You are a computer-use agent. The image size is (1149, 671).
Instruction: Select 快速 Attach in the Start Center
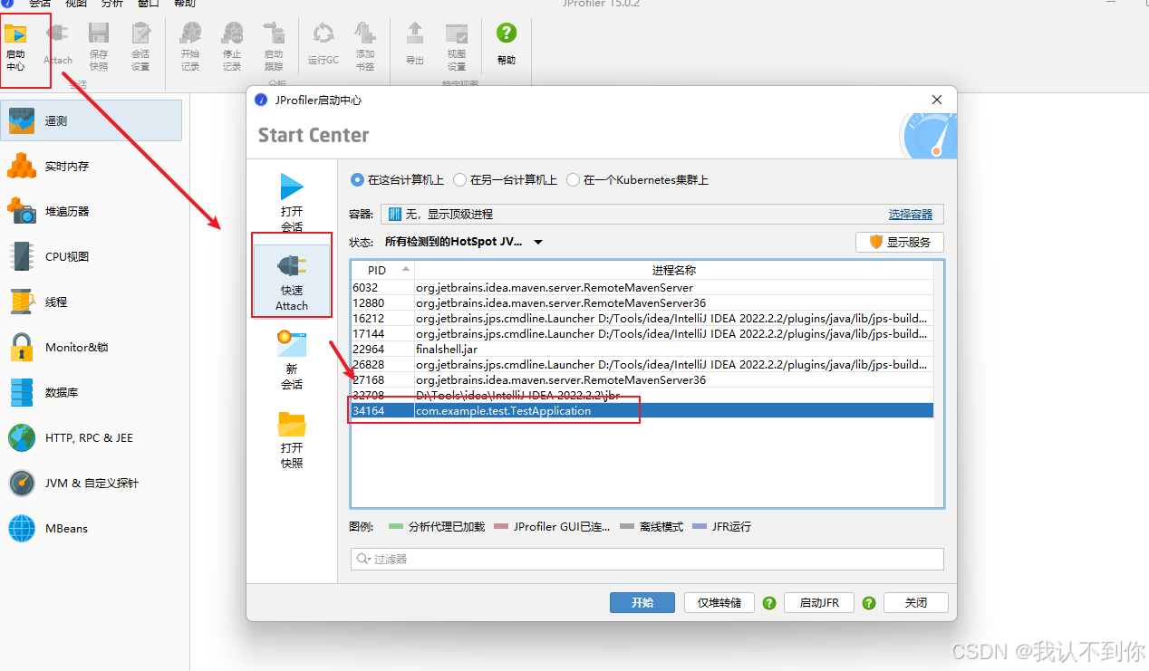click(x=292, y=280)
